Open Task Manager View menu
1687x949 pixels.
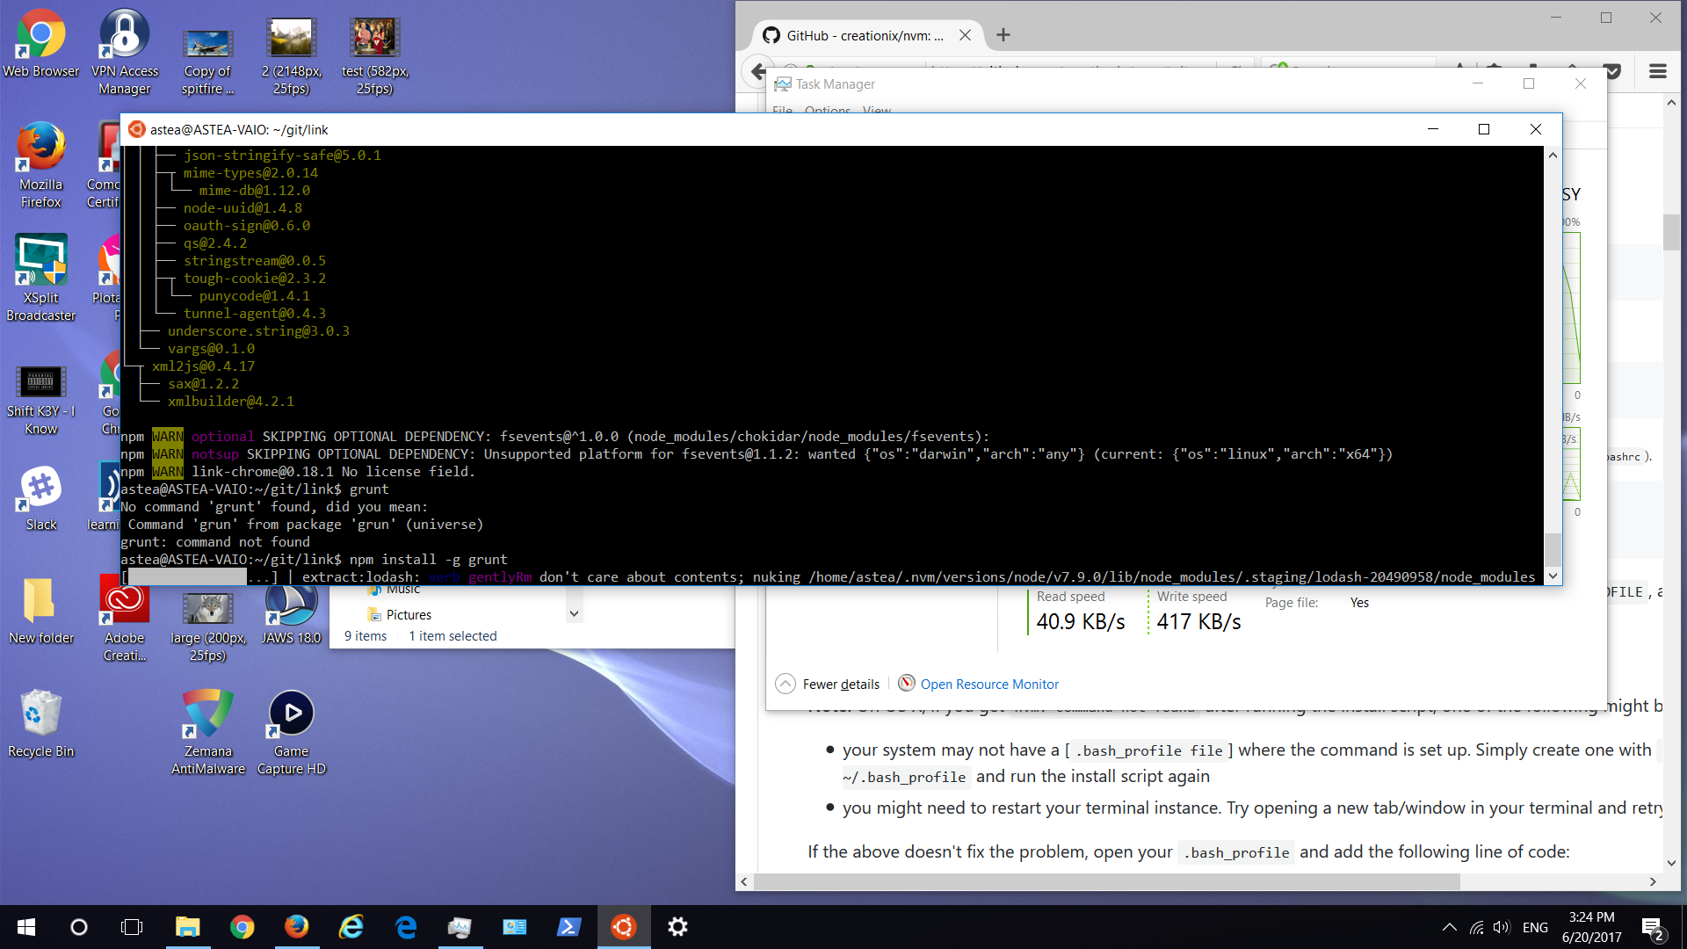tap(876, 111)
